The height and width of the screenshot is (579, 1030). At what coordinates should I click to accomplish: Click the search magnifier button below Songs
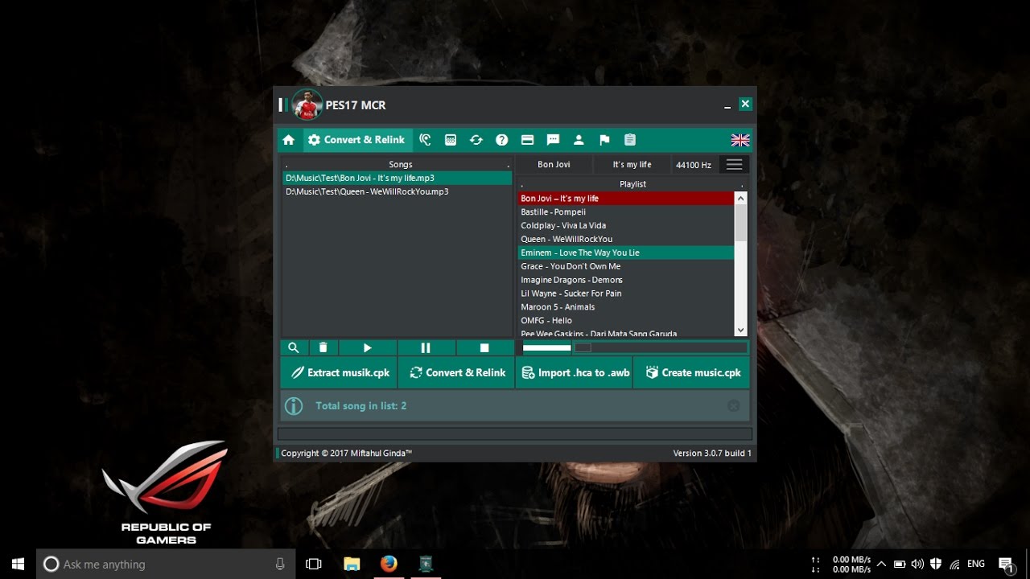pos(294,347)
